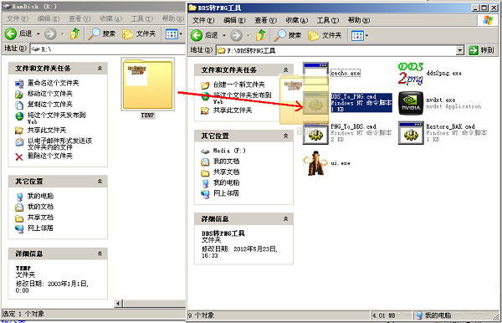Click 重命名这个文件夹 task link
Screen dimensions: 502x323
pos(47,83)
